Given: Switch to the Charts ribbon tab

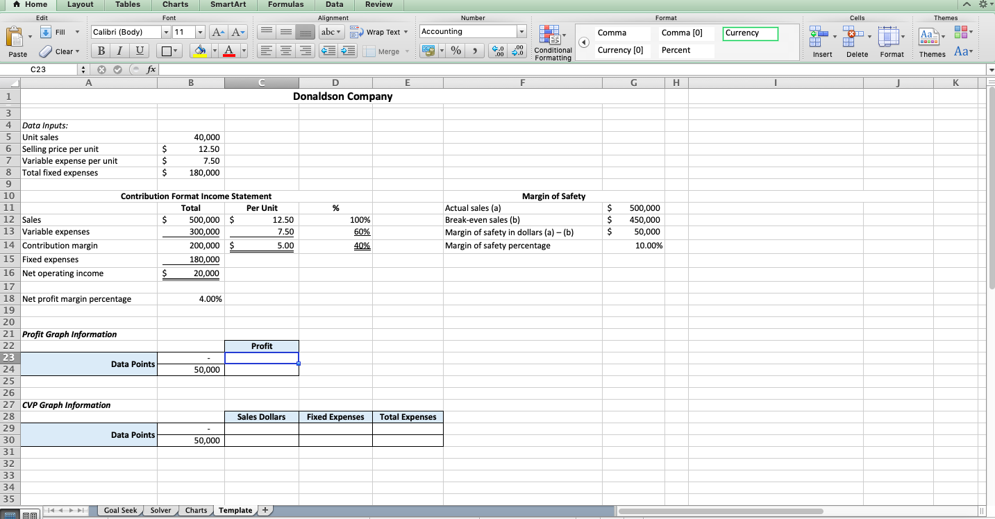Looking at the screenshot, I should click(x=174, y=6).
